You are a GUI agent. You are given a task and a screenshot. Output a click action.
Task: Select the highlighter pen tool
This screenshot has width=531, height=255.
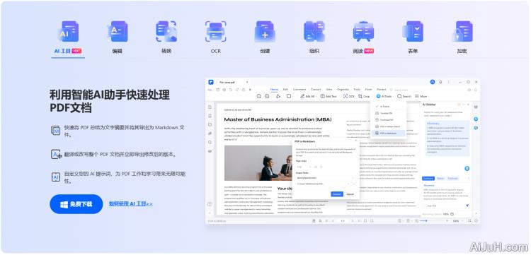coord(278,96)
